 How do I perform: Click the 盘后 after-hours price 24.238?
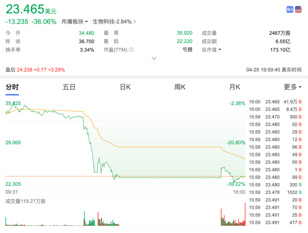click(x=24, y=70)
